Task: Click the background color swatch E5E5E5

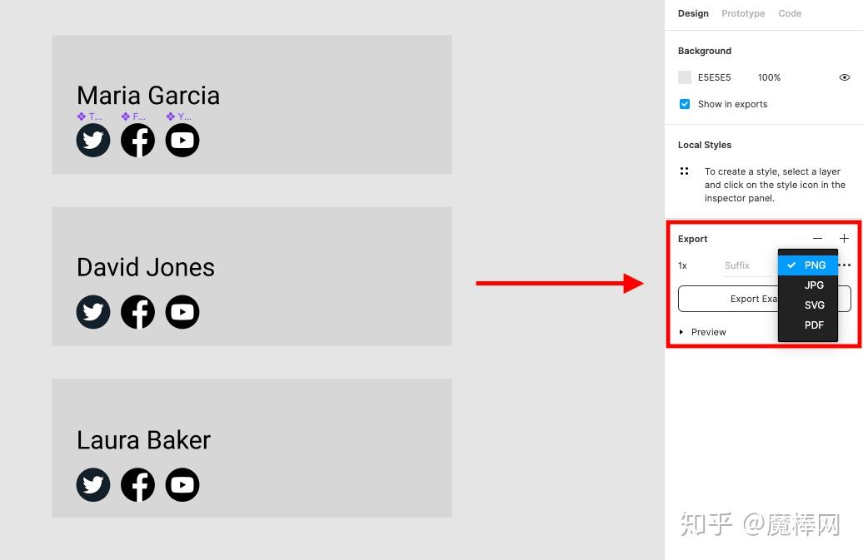Action: click(685, 77)
